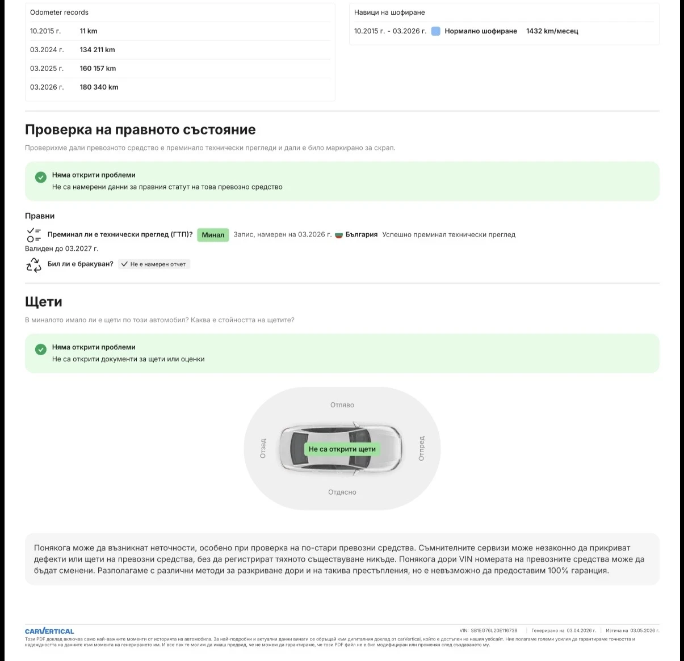Click the recycle scrapped-status icon
684x661 pixels.
[x=34, y=264]
